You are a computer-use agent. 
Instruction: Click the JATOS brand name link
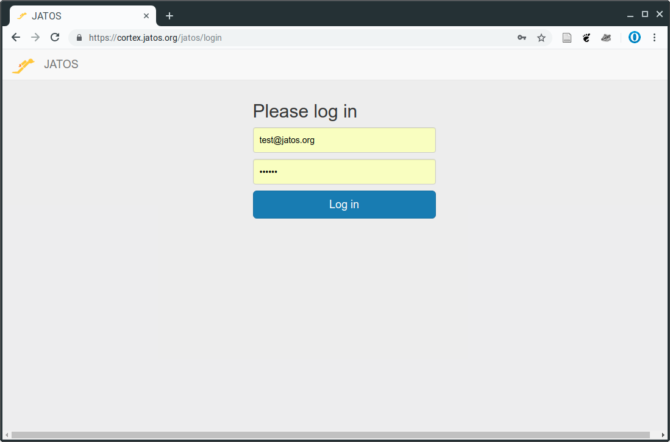[x=61, y=65]
